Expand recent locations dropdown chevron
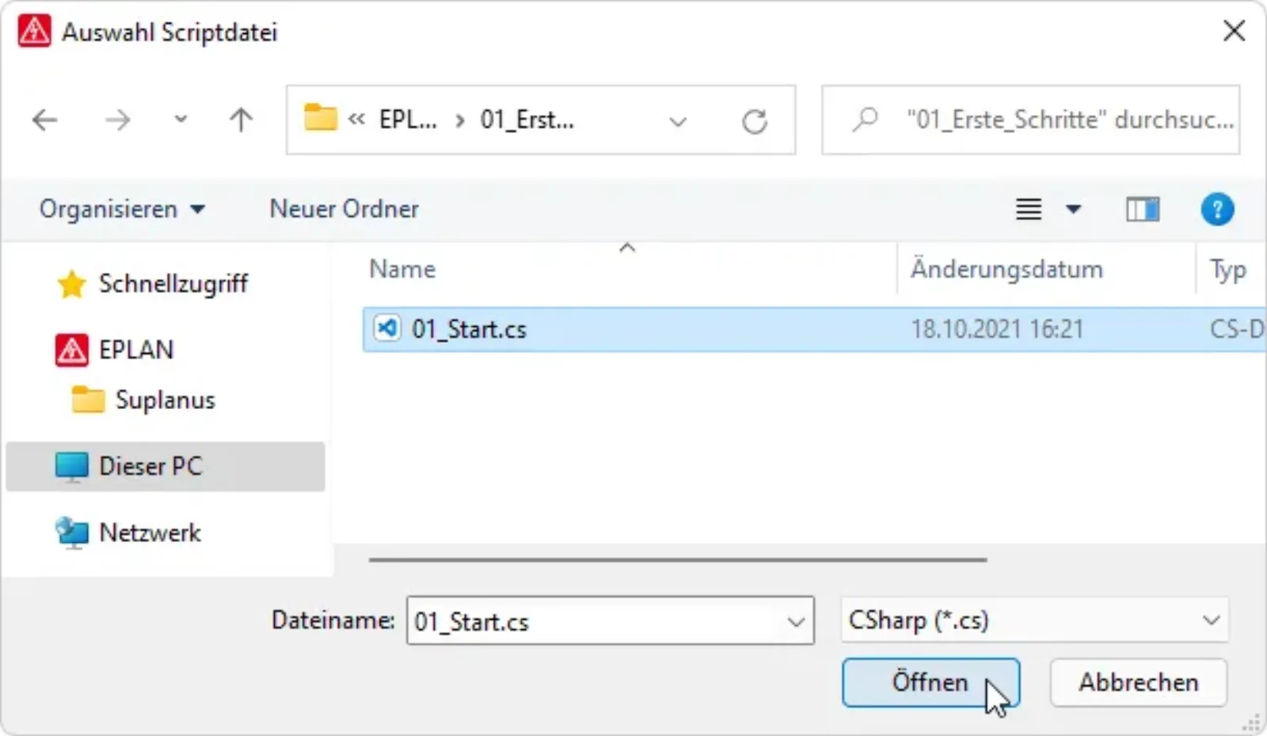Image resolution: width=1267 pixels, height=736 pixels. click(x=181, y=120)
